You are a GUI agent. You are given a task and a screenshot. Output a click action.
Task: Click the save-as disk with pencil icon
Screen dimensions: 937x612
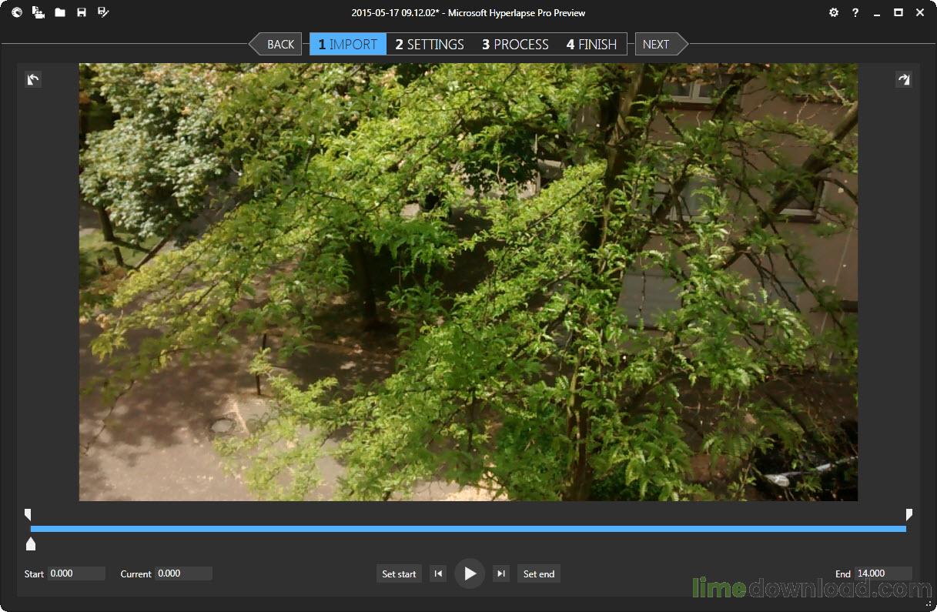pos(102,12)
